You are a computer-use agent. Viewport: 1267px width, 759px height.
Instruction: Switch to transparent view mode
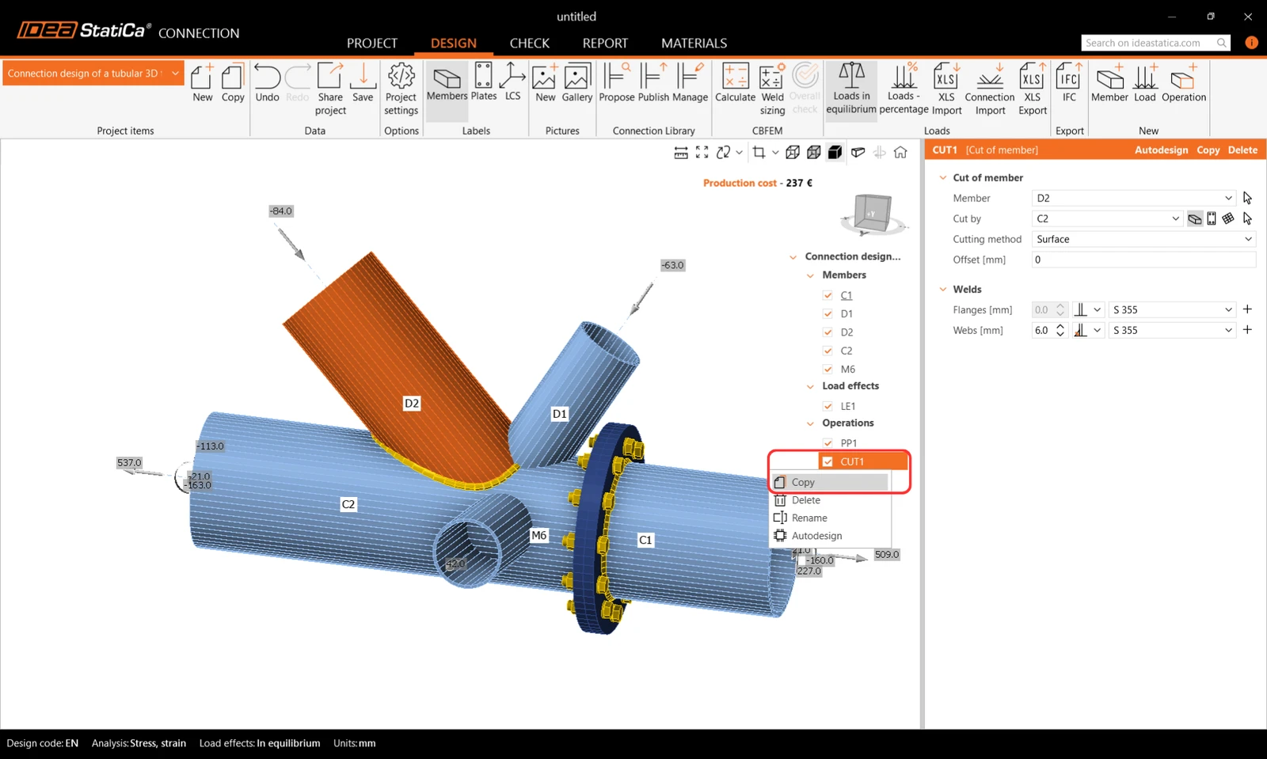813,153
